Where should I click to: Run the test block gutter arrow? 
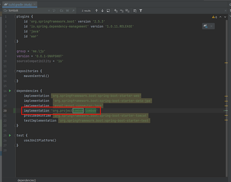[x=10, y=135]
